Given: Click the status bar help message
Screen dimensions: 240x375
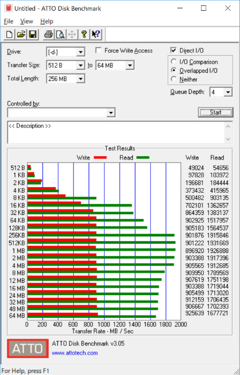Looking at the screenshot, I should [x=25, y=371].
